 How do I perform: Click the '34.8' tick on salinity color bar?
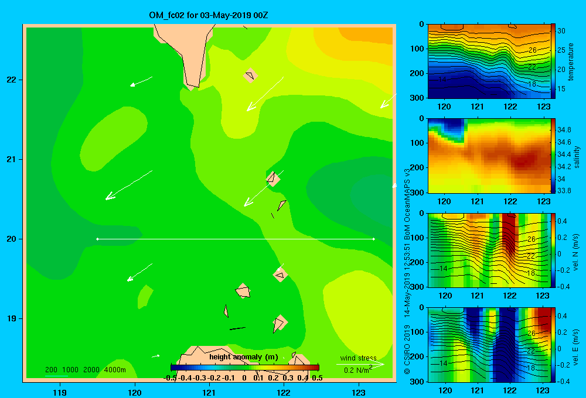(x=564, y=130)
